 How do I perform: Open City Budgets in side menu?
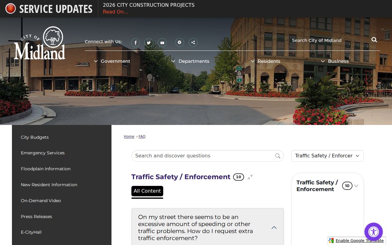pos(35,137)
